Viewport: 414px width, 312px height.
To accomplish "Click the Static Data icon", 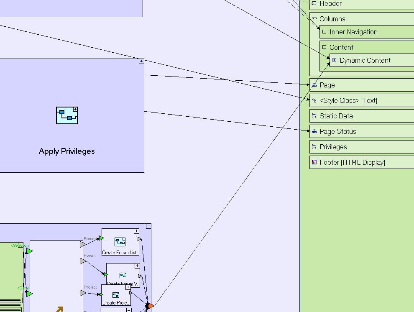I will (x=314, y=116).
